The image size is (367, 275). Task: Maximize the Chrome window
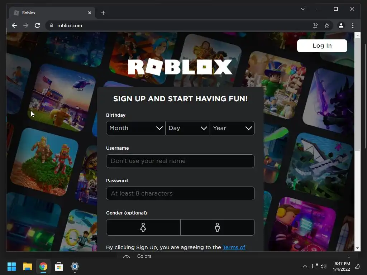tap(335, 9)
